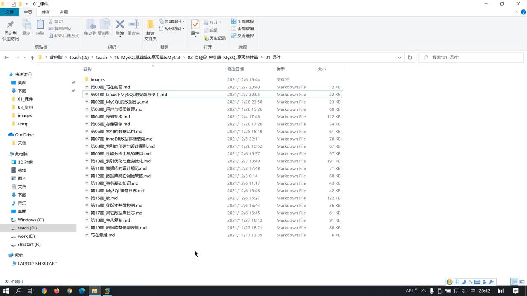Open the notification center icon
Screen dimensions: 527x296
(515, 291)
